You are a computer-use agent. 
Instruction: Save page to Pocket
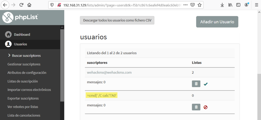click(192, 5)
